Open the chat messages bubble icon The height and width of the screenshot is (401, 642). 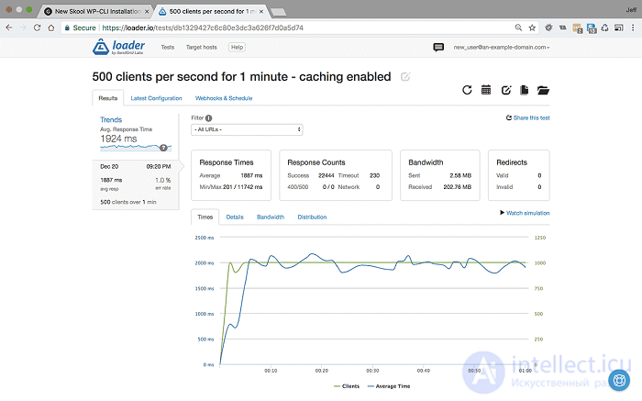(438, 47)
